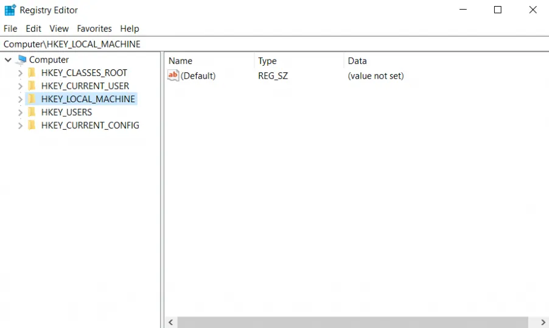Select HKEY_USERS in the tree
Viewport: 549px width, 328px height.
coord(66,112)
